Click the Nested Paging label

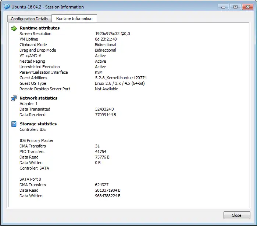pyautogui.click(x=32, y=61)
